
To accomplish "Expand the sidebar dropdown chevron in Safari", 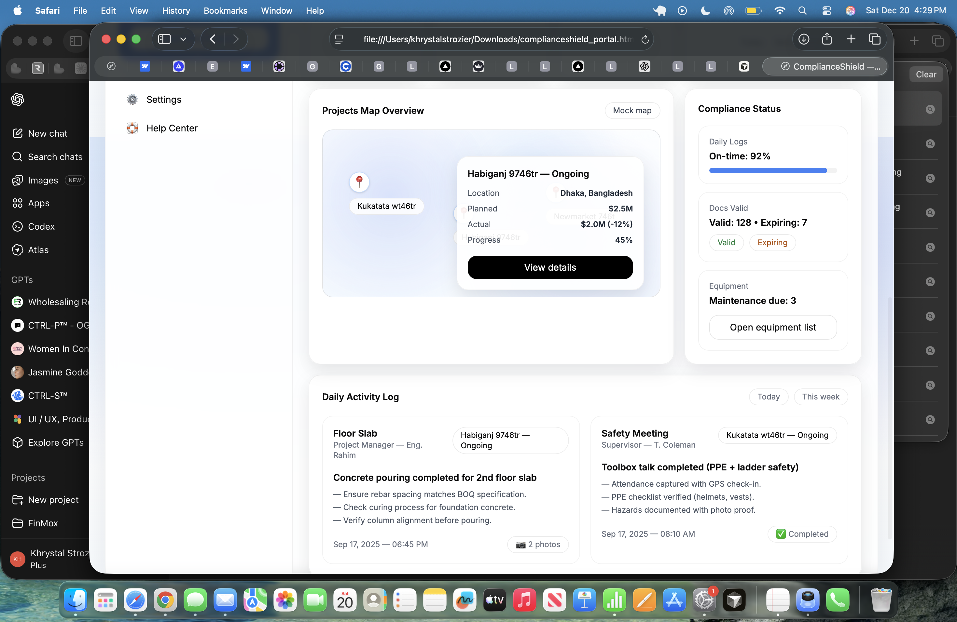I will point(183,39).
